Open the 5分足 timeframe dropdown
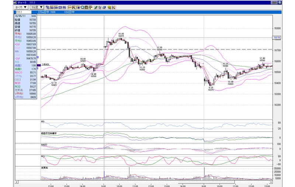The height and width of the screenshot is (187, 295). tap(37, 7)
